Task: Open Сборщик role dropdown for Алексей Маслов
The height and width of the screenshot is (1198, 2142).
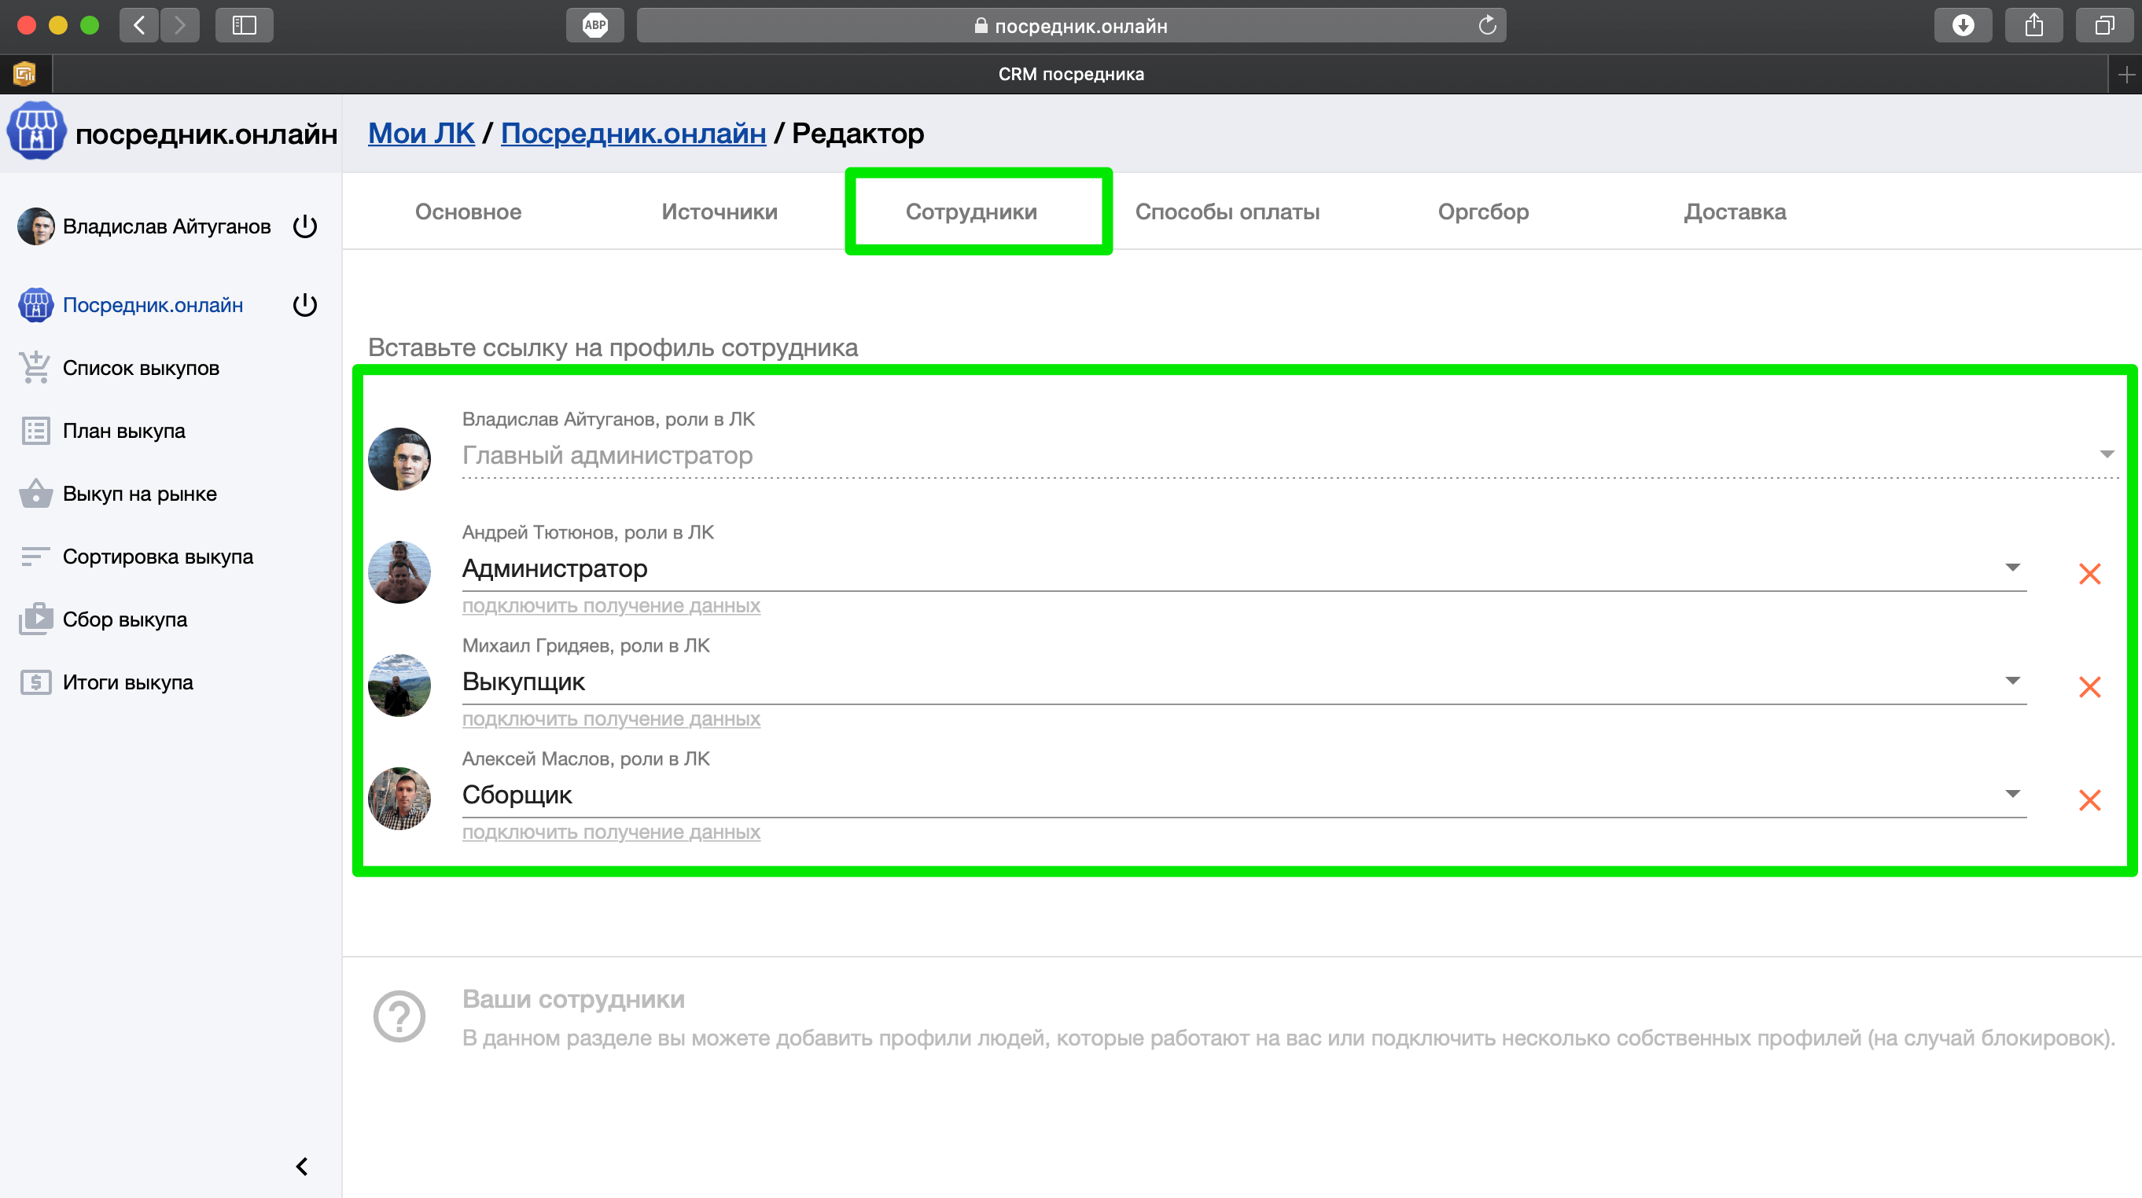Action: 2011,794
